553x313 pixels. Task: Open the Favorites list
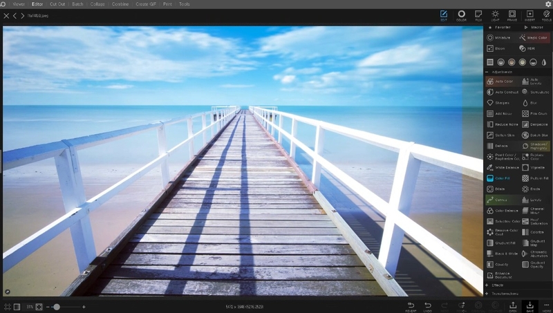(500, 27)
